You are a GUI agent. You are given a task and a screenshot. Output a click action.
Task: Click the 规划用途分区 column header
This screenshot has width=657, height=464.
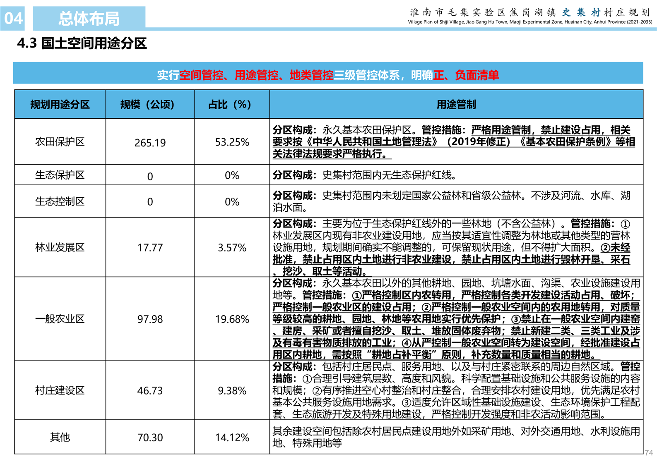tap(60, 105)
